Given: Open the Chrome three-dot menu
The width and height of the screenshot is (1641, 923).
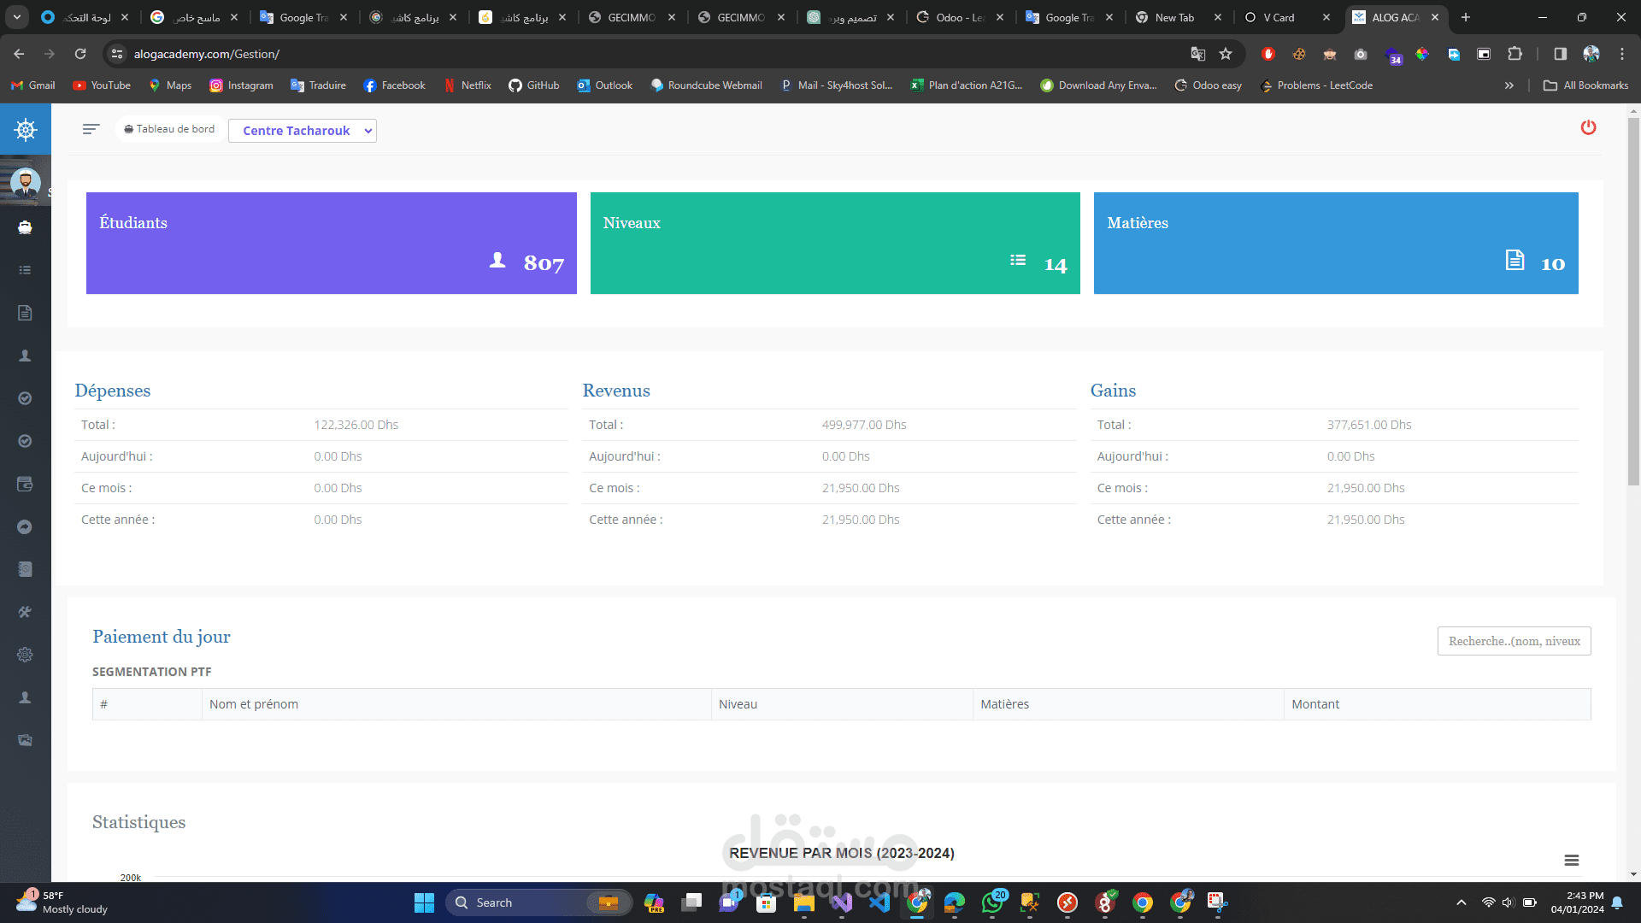Looking at the screenshot, I should [1622, 54].
